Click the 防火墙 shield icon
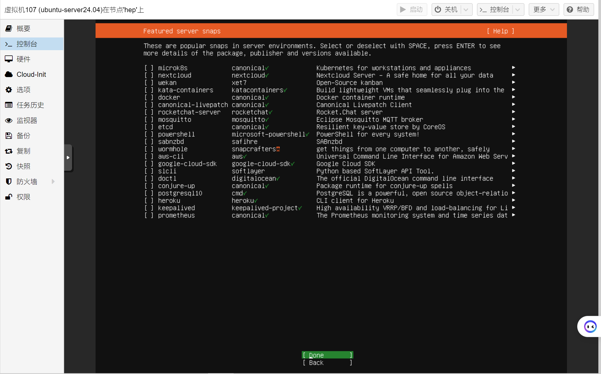 [x=9, y=182]
